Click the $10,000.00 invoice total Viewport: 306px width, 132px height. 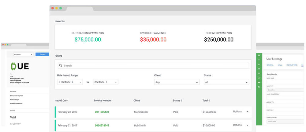(x=209, y=125)
